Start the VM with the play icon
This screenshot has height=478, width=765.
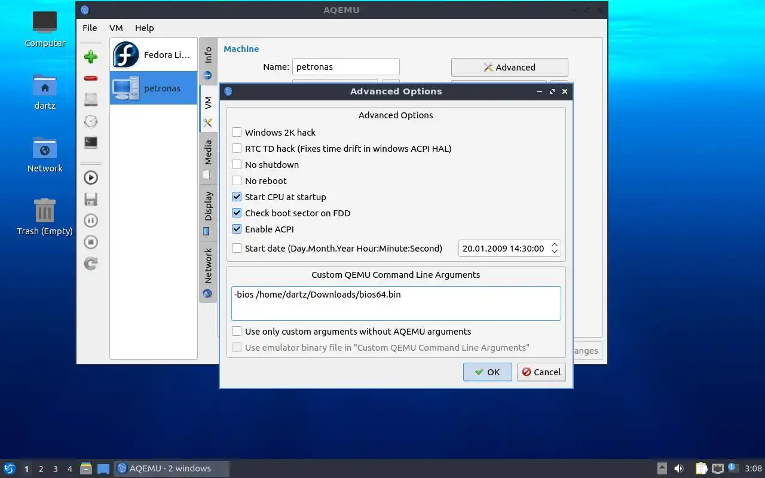click(x=91, y=177)
